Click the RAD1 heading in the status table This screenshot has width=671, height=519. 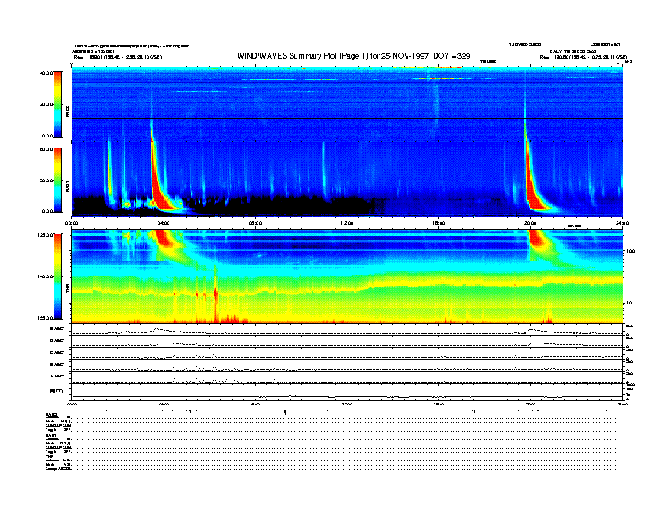pos(51,435)
